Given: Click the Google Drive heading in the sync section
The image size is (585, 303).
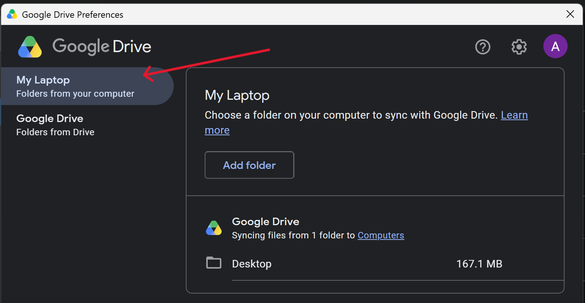Looking at the screenshot, I should click(x=265, y=222).
